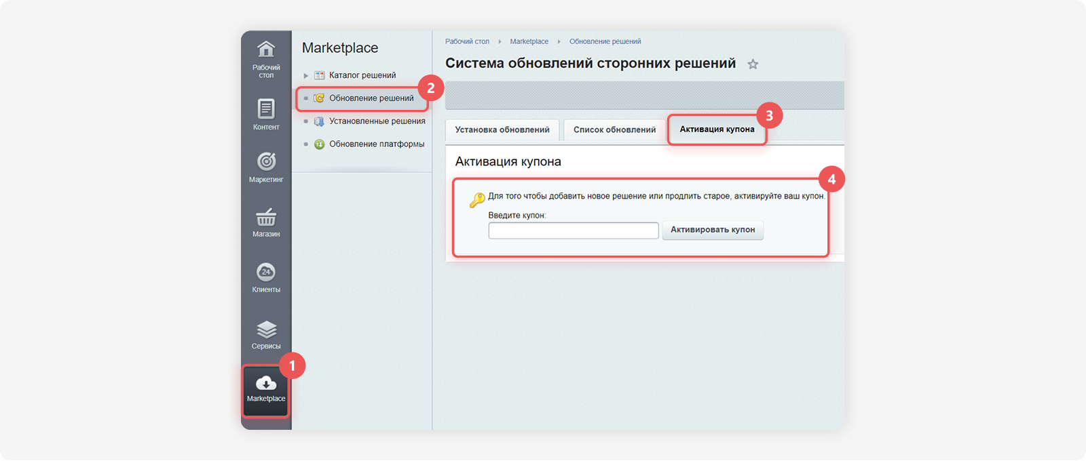
Task: Click the Введите купон input field
Action: click(x=574, y=230)
